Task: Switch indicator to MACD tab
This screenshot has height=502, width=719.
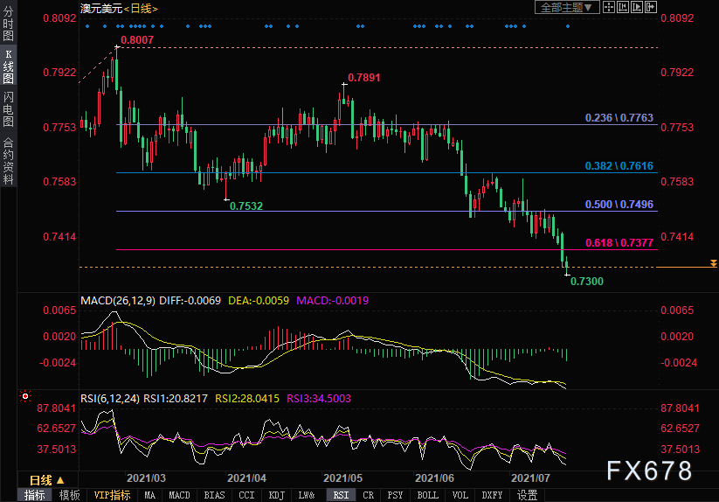Action: click(179, 495)
